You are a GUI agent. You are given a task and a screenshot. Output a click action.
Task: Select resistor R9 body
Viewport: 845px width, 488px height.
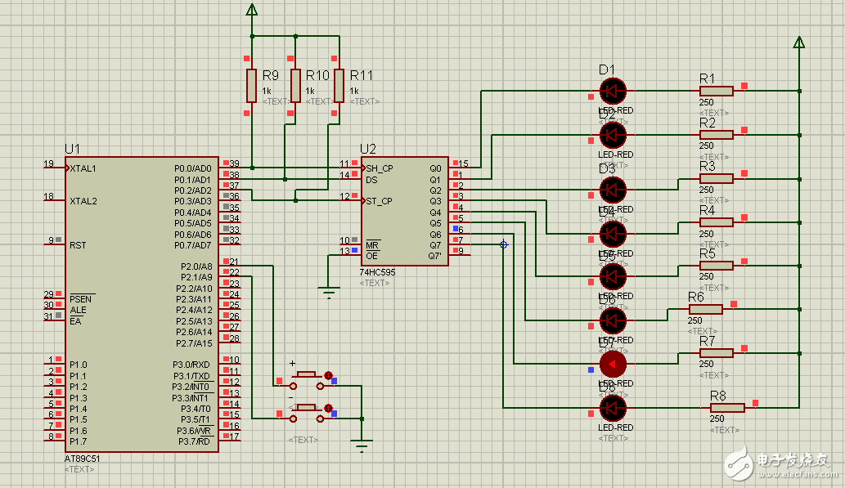coord(252,85)
